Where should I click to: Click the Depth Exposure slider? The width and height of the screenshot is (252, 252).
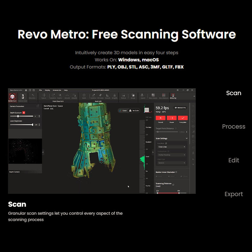tap(21, 116)
